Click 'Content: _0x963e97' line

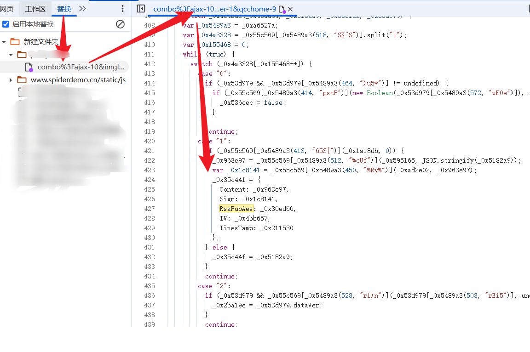tap(254, 190)
